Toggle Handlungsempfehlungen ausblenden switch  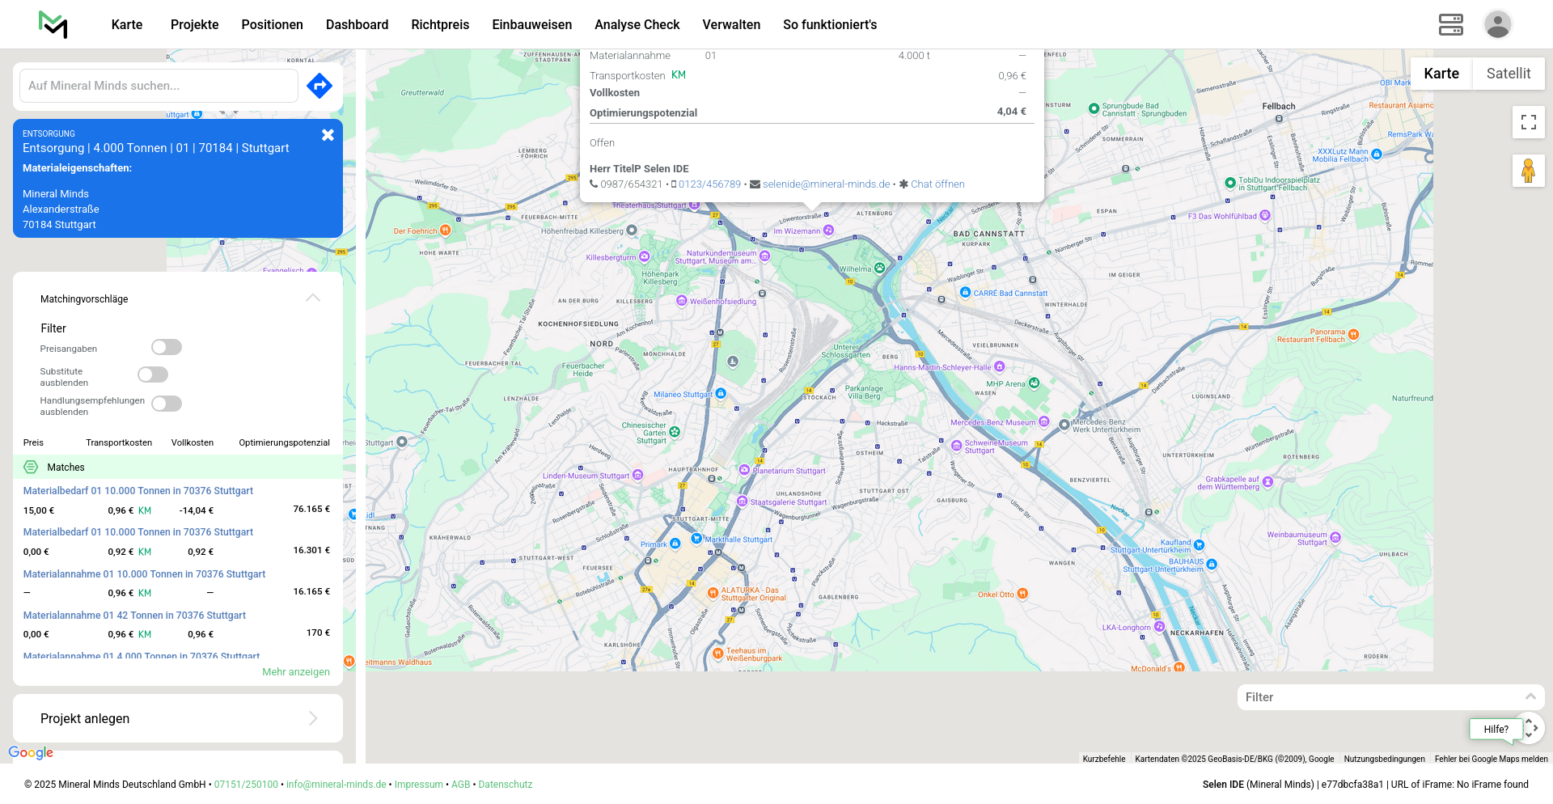coord(167,404)
